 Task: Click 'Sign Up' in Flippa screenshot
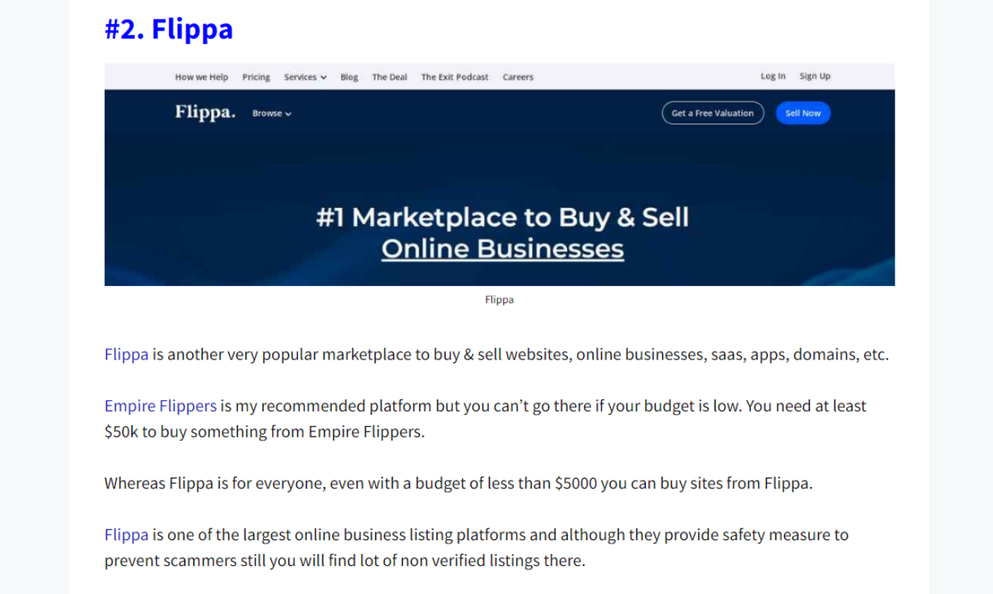[x=815, y=77]
